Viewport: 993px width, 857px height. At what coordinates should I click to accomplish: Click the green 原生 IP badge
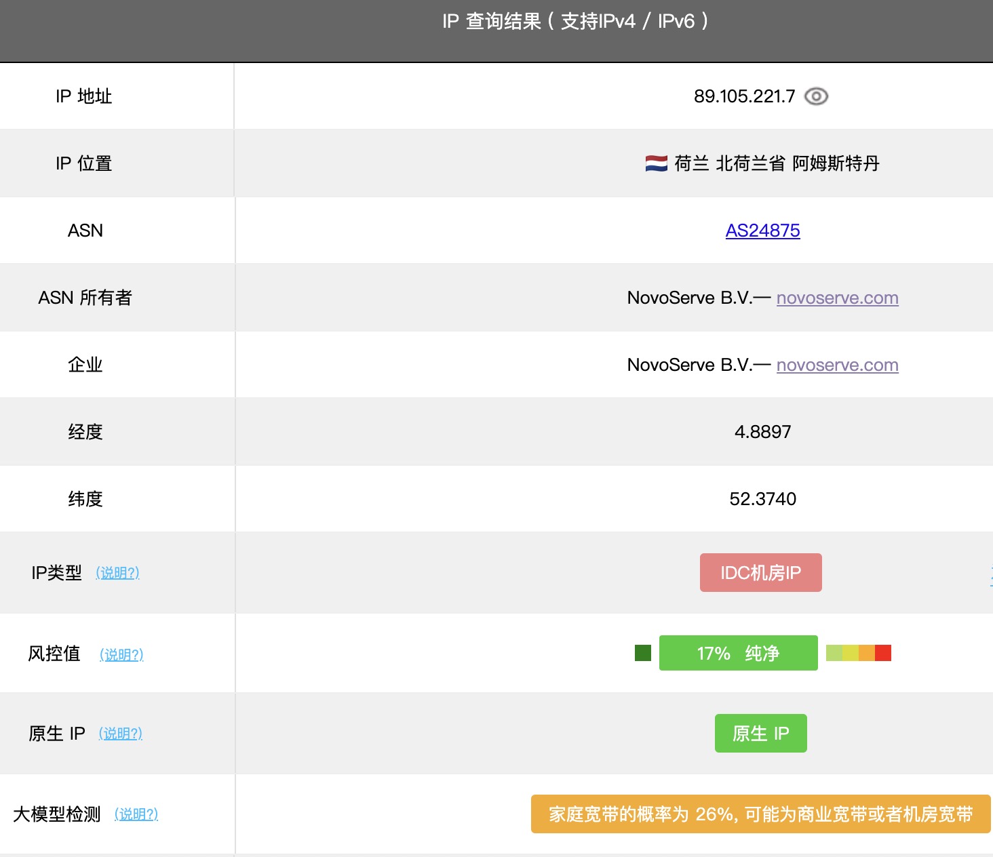(760, 734)
